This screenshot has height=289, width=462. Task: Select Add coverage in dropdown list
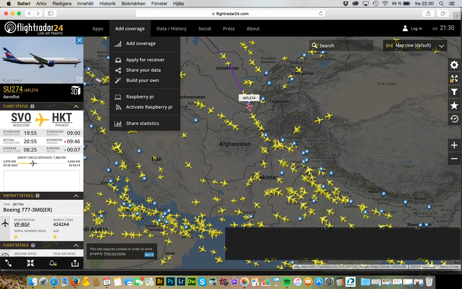(x=145, y=43)
